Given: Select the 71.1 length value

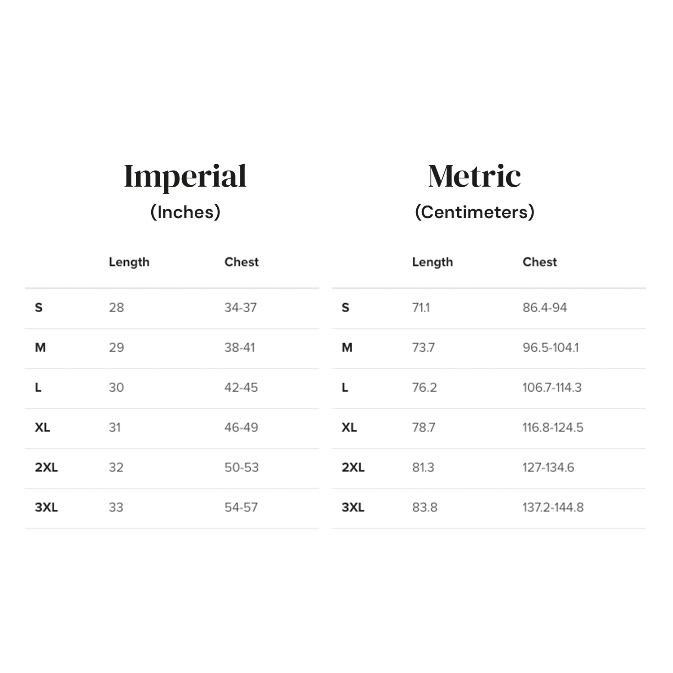Looking at the screenshot, I should point(420,308).
